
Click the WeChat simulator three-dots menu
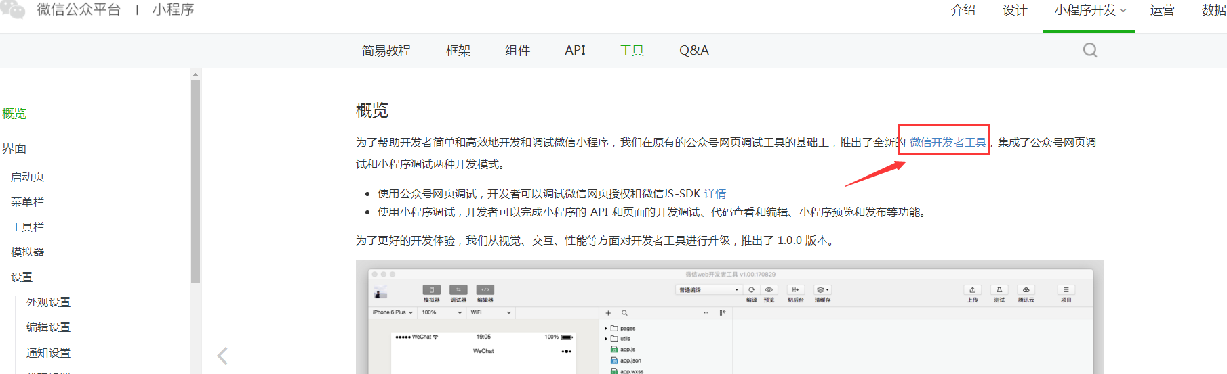[566, 352]
